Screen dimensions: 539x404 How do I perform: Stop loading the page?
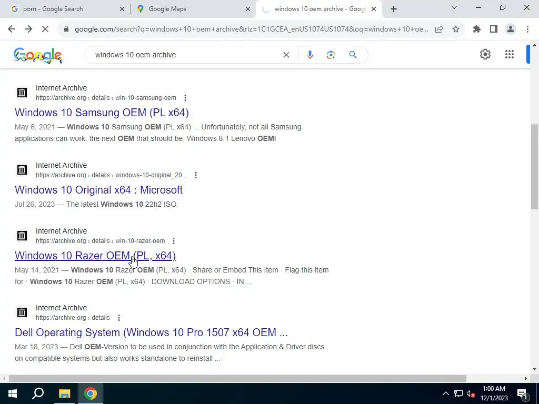click(x=45, y=29)
